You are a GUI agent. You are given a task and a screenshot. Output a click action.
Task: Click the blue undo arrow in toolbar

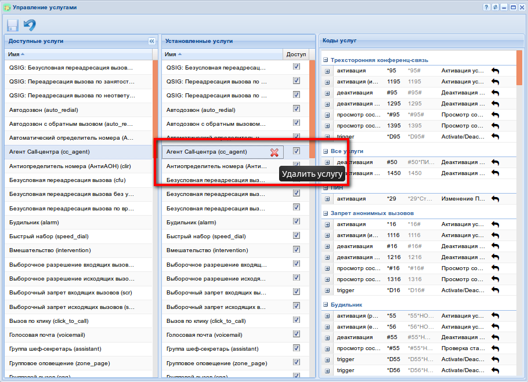point(30,25)
